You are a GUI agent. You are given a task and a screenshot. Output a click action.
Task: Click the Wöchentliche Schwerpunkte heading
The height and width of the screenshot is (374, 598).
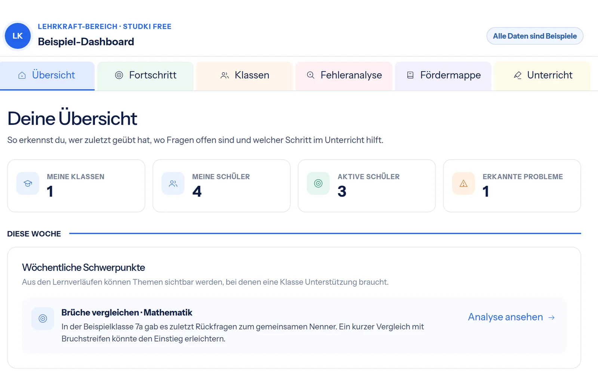point(83,267)
